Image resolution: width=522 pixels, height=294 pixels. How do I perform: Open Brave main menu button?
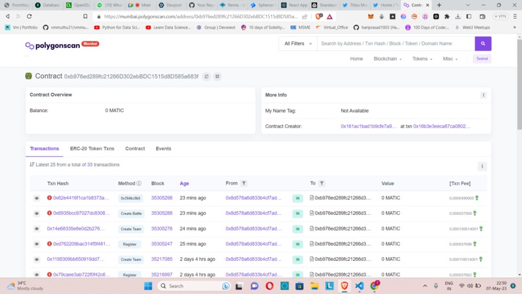tap(515, 16)
